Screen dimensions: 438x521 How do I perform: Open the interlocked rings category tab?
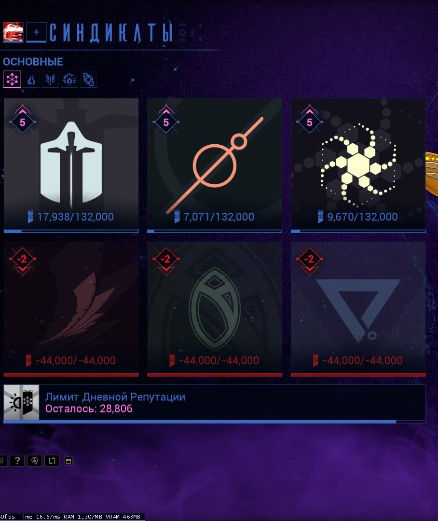pos(88,80)
